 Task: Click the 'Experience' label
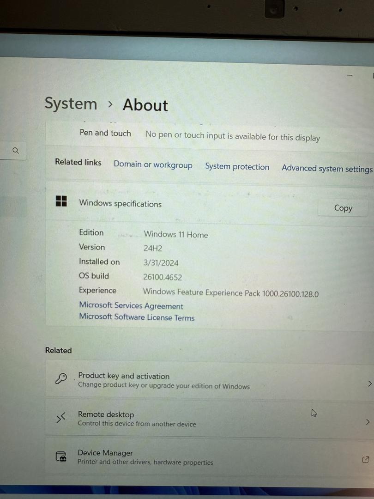tap(97, 290)
